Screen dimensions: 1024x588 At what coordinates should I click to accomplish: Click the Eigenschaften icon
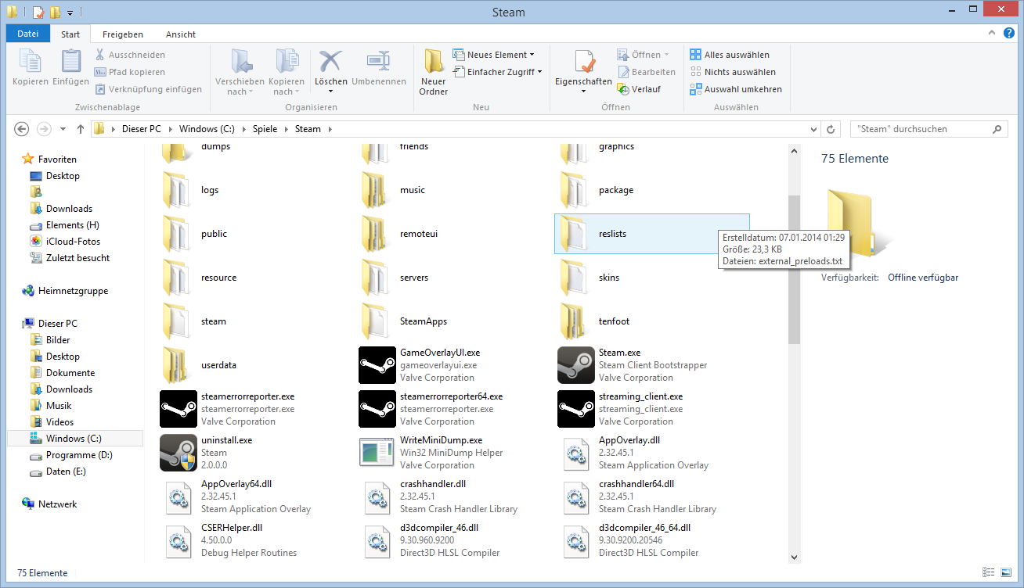[x=583, y=61]
